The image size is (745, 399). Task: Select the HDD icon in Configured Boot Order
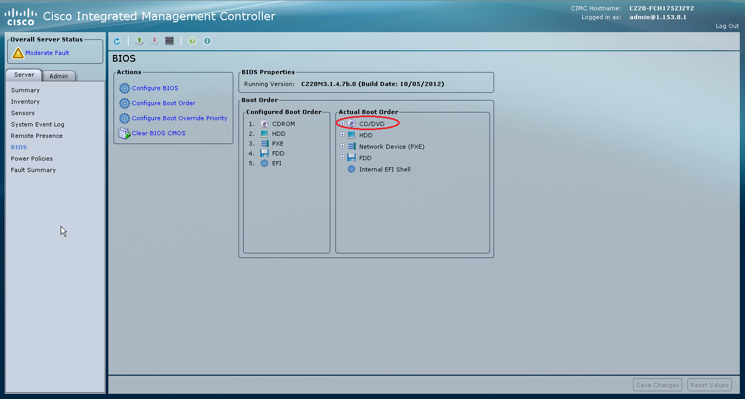pyautogui.click(x=264, y=134)
